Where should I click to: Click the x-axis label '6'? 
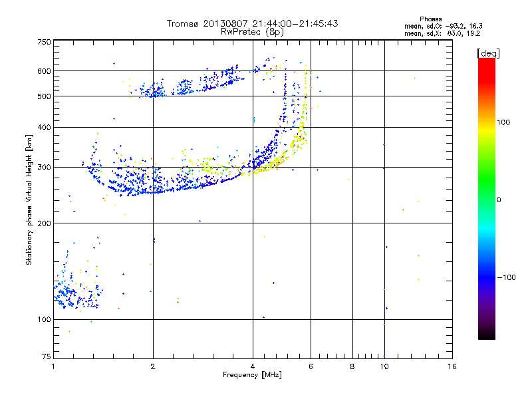pos(311,366)
